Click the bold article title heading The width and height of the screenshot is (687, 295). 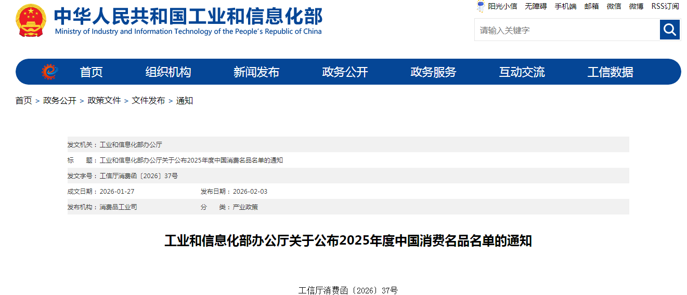tap(348, 241)
